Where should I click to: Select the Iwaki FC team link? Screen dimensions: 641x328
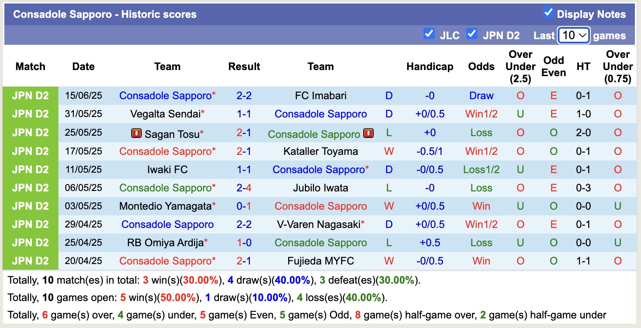(167, 169)
